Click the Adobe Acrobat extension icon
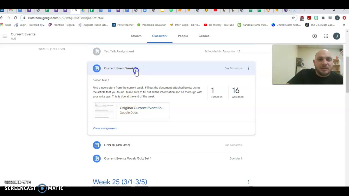Screen dimensions: 349x196 (309, 18)
